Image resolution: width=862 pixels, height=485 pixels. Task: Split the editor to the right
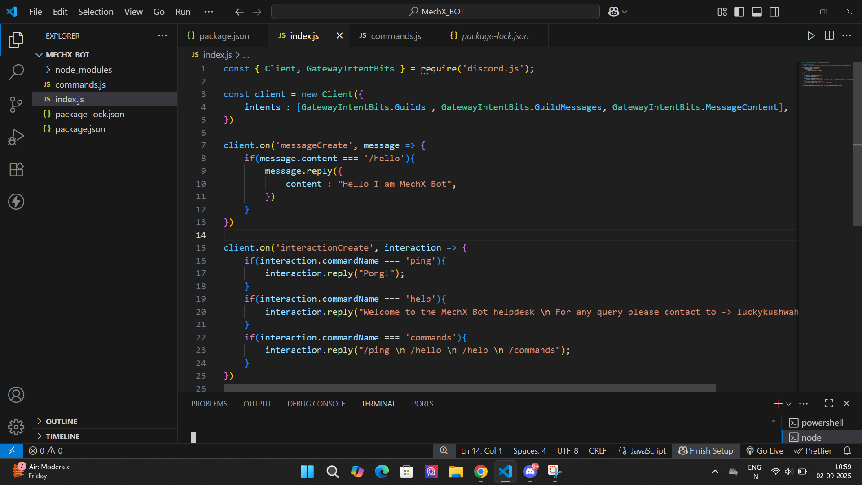[x=829, y=36]
